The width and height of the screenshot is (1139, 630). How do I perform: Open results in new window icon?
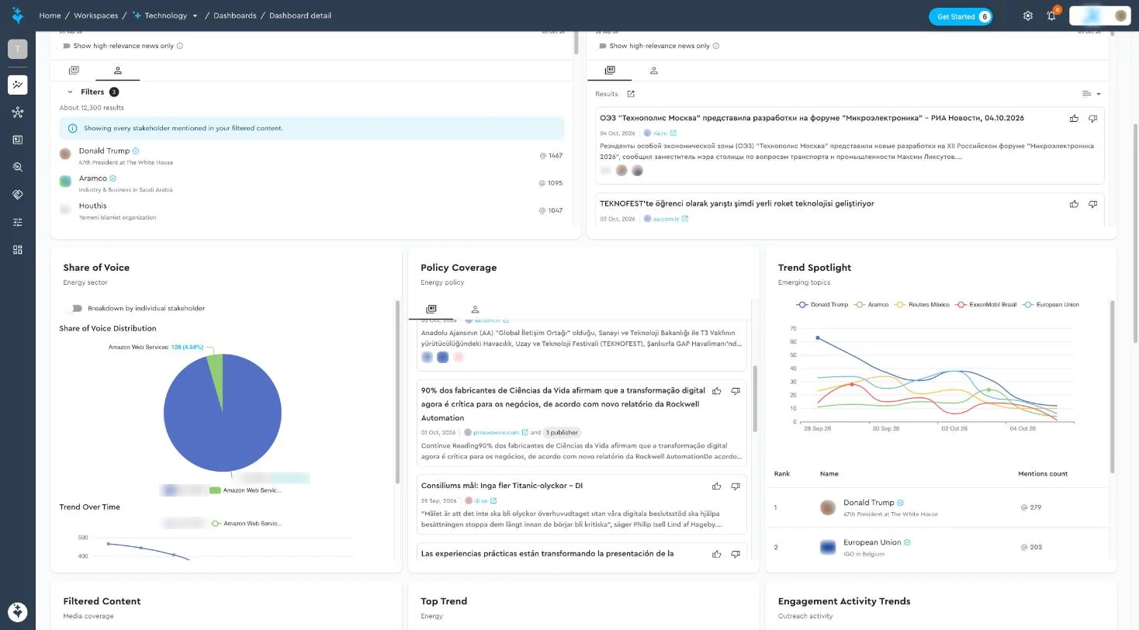(x=631, y=94)
